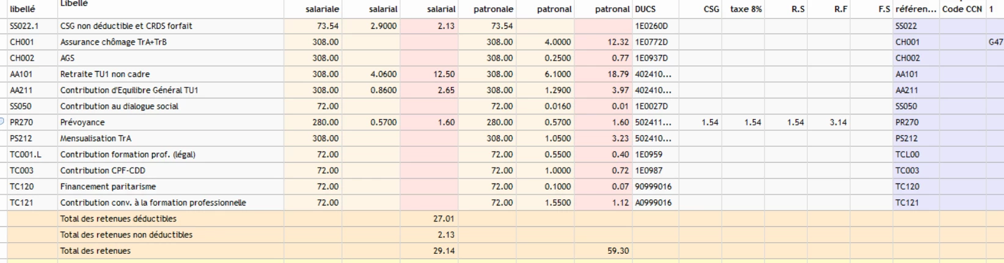Click the R.F column header
The height and width of the screenshot is (263, 1004).
click(841, 9)
